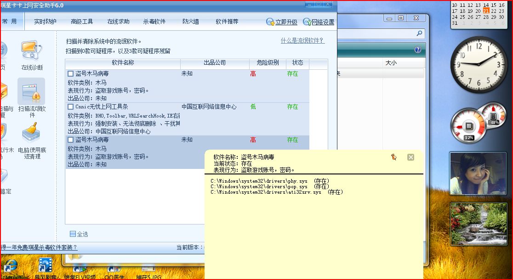Minimize the background explorer window
Screen dimensions: 513x280
coord(389,18)
